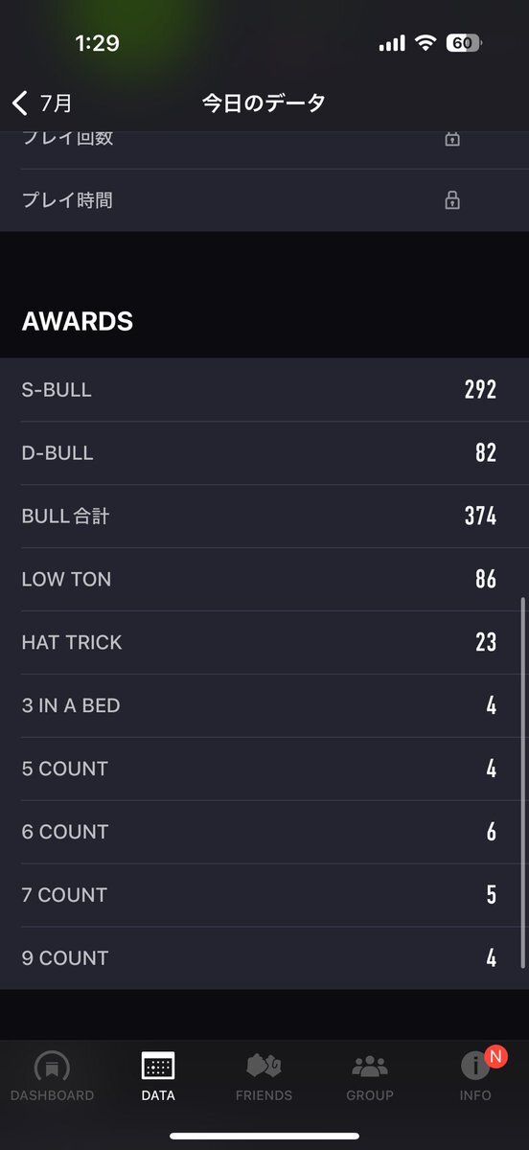Tap the 7月 back label

(x=56, y=103)
